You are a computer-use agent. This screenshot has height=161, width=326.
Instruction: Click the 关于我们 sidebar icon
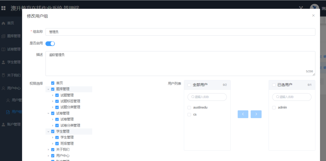click(x=3, y=75)
